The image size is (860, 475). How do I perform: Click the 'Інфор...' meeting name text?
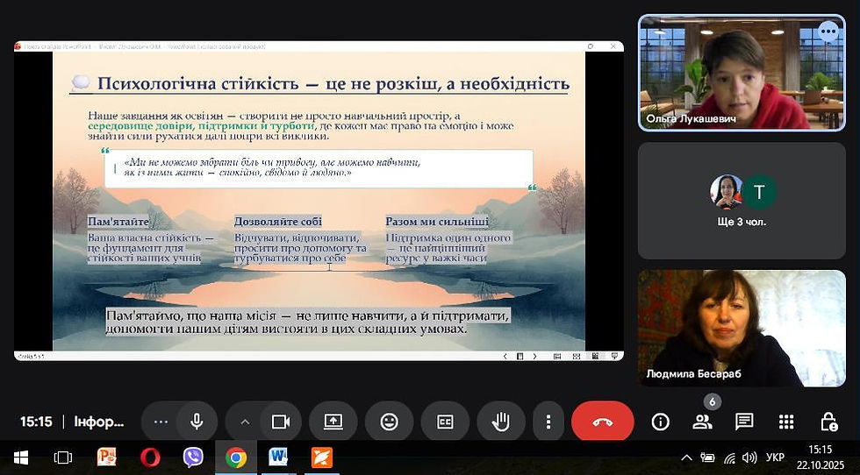click(x=98, y=422)
